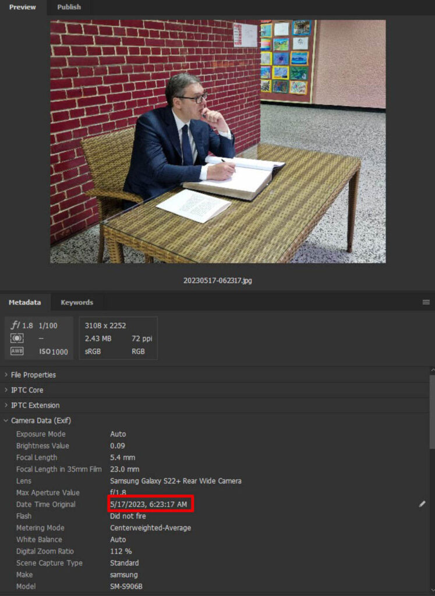Click the preview photo of the man writing
This screenshot has width=435, height=596.
click(217, 141)
